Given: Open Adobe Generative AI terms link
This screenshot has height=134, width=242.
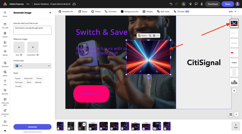Looking at the screenshot, I should 32,132.
